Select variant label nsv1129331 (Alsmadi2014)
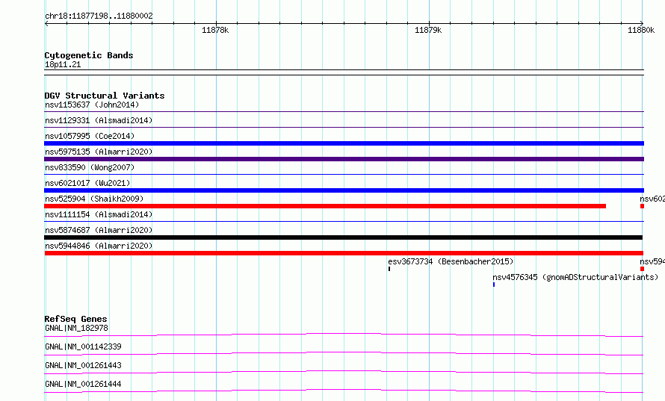 pos(99,120)
